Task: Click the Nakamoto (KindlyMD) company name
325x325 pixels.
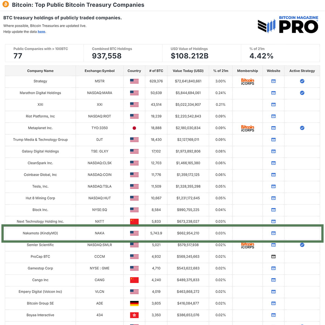Action: [x=40, y=233]
